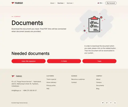Screen dimensions: 128x107
Task: Expand the Services menu
Action: 70,3
